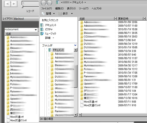Expand 詳細 in favorite links
The height and width of the screenshot is (123, 147).
(50, 38)
